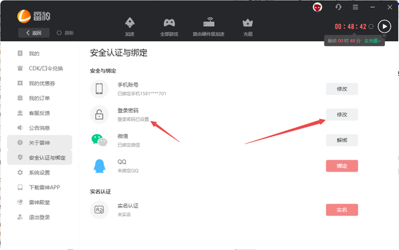Click the ID card icon of 实名认证
Screen dimensions: 399x250
tap(99, 209)
